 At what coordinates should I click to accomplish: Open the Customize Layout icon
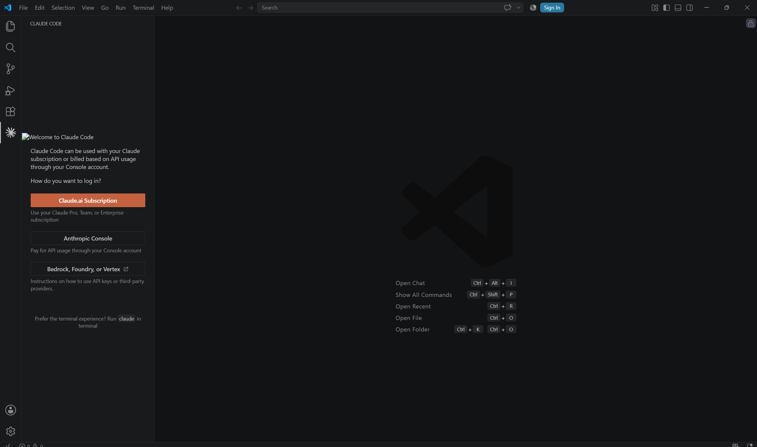click(x=655, y=7)
